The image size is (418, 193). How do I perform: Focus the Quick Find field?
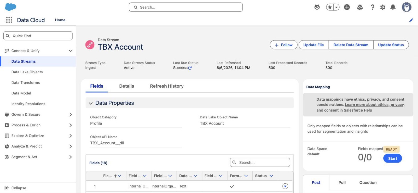38,36
